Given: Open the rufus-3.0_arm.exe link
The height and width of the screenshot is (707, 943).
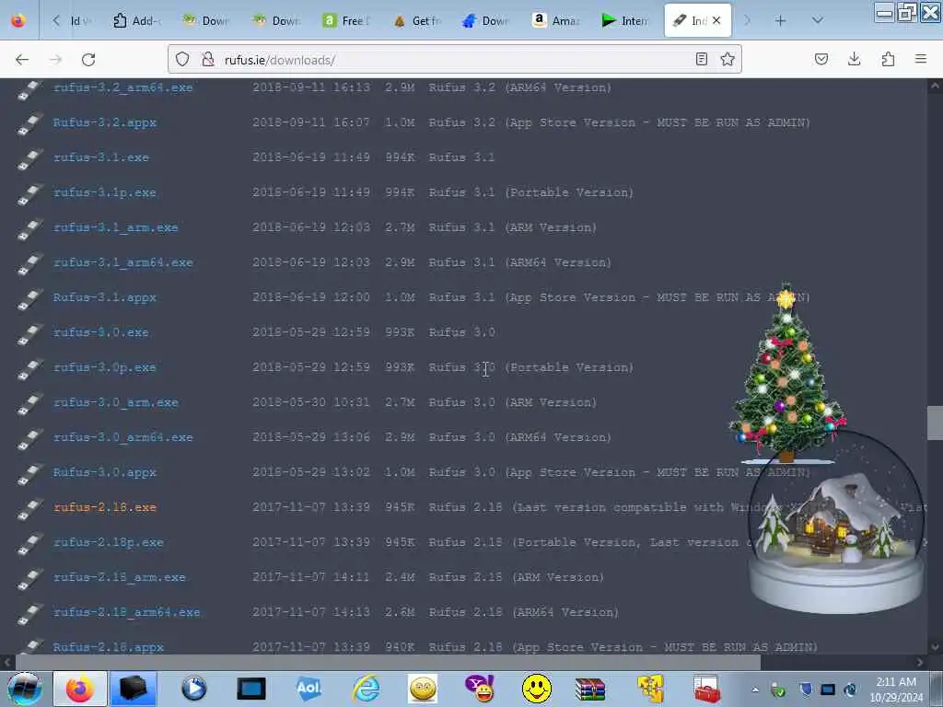Looking at the screenshot, I should (115, 402).
